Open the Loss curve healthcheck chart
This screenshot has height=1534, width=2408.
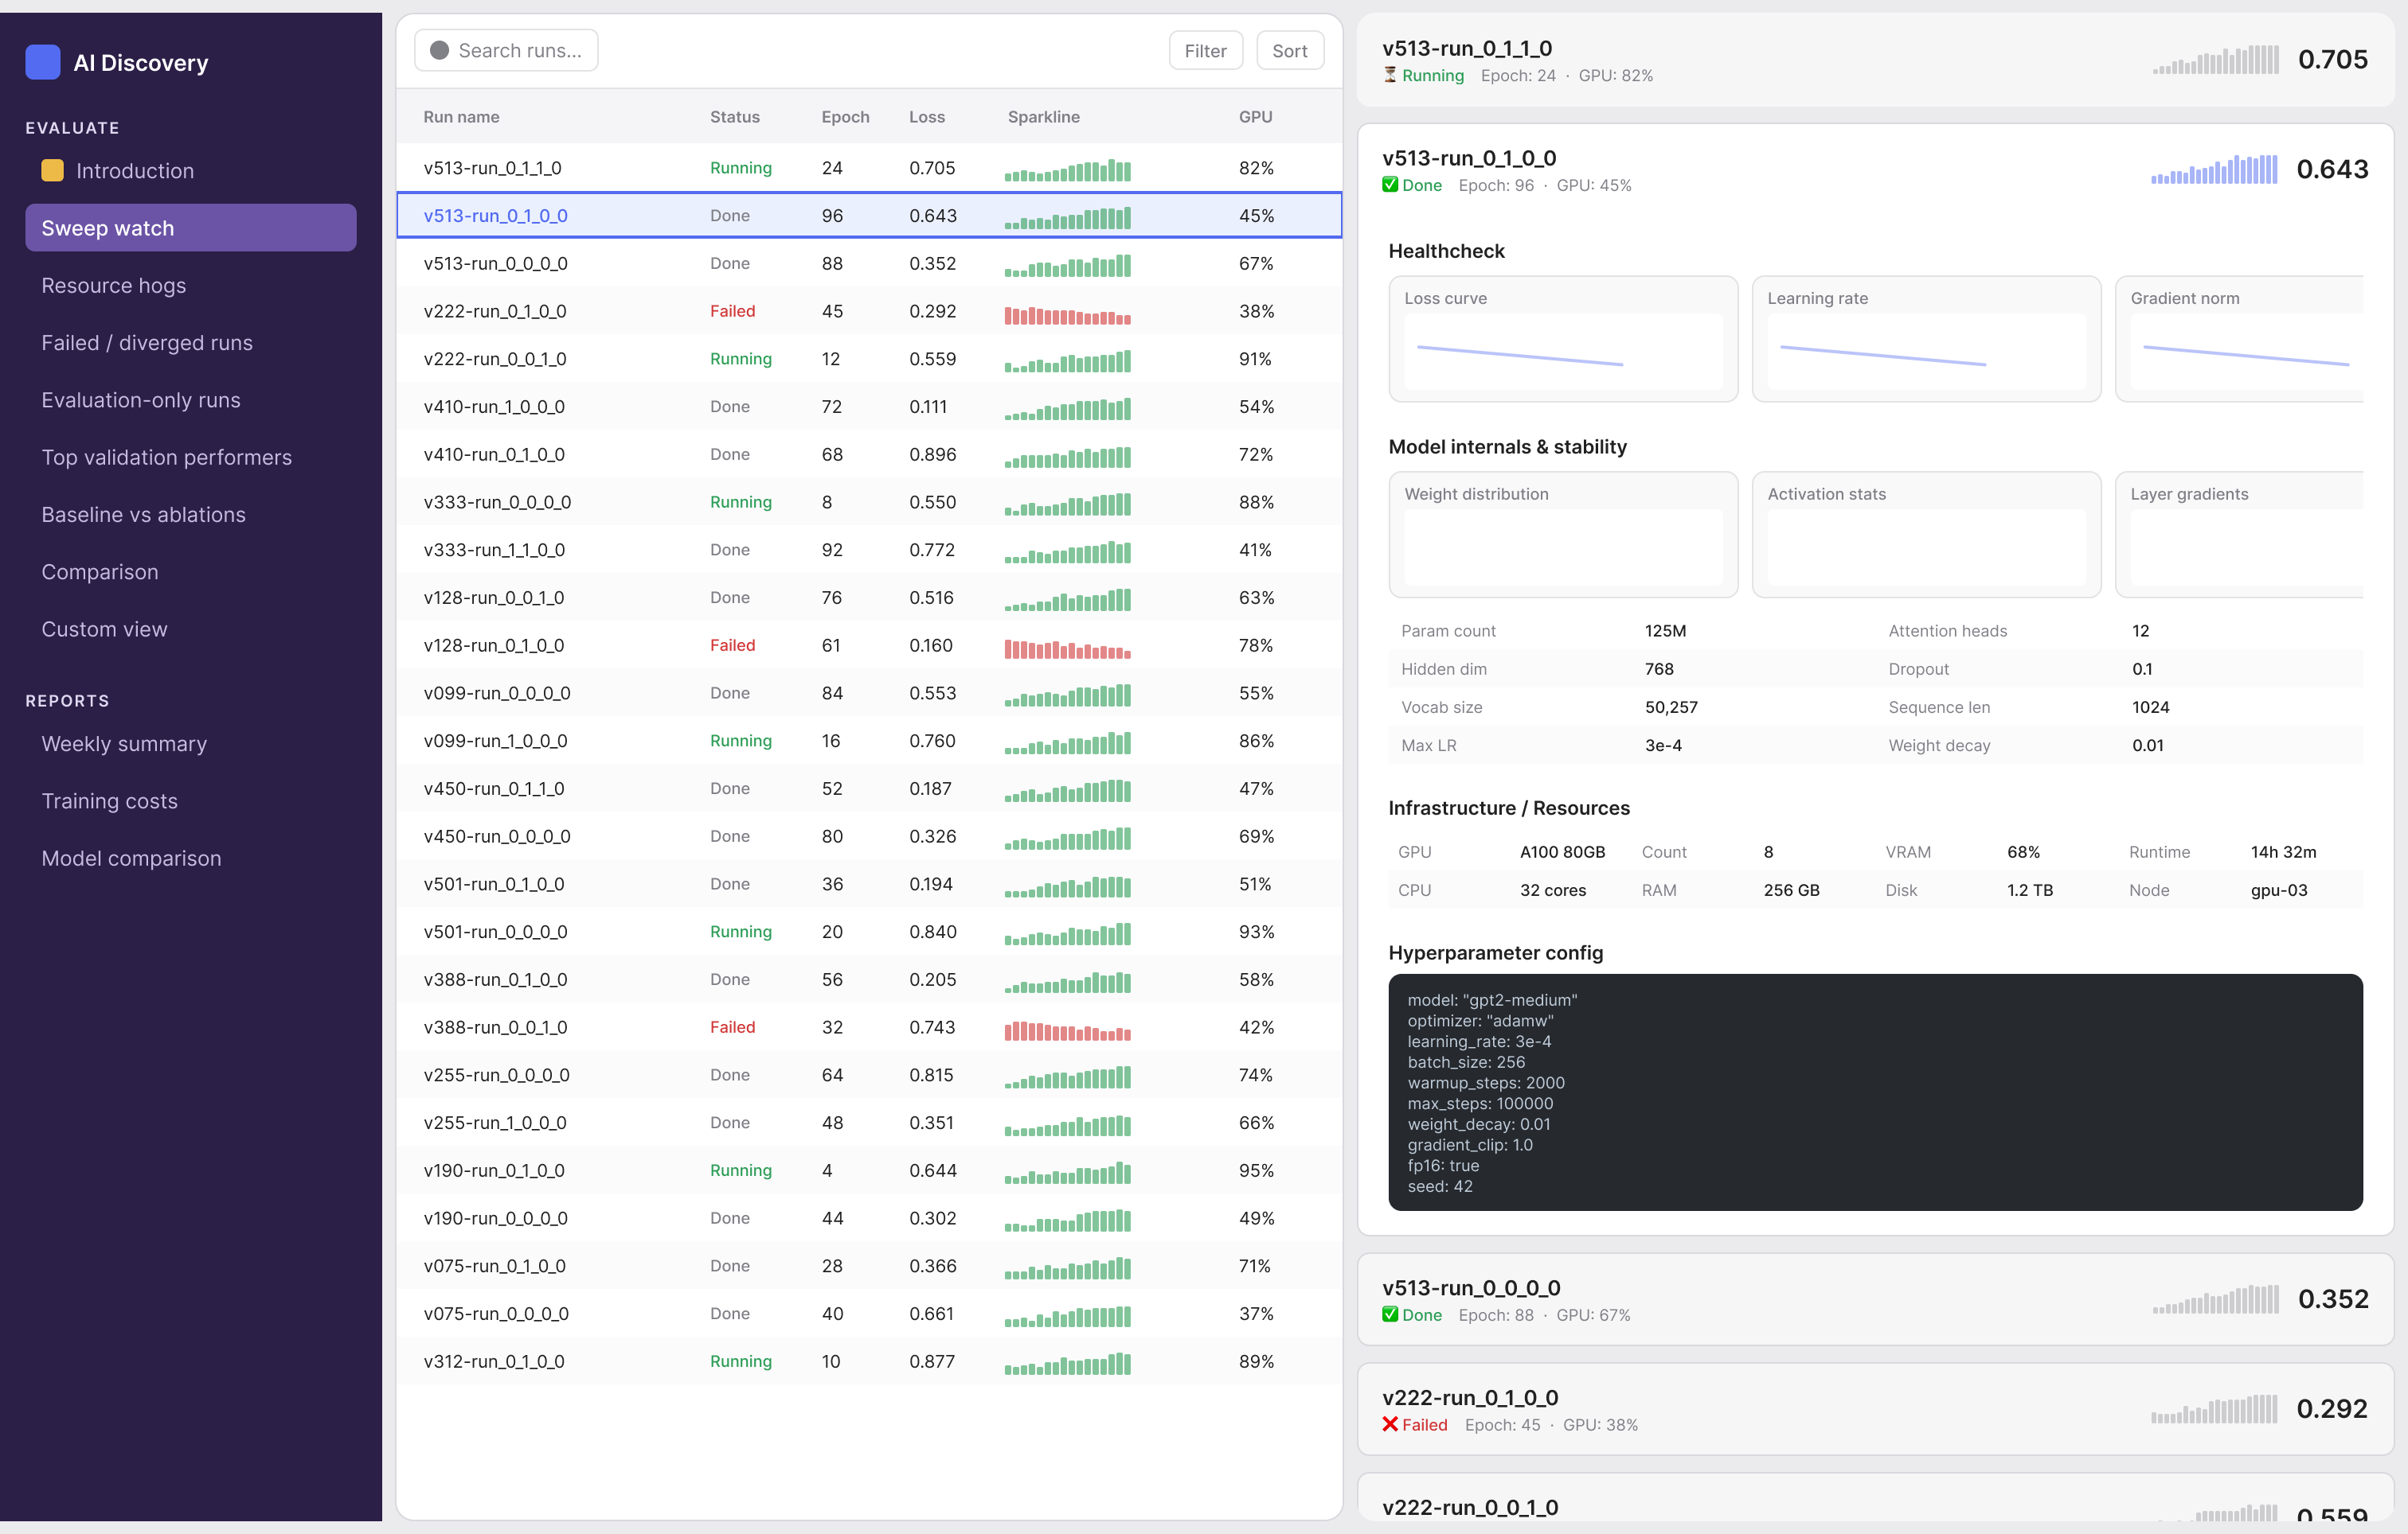click(x=1563, y=339)
